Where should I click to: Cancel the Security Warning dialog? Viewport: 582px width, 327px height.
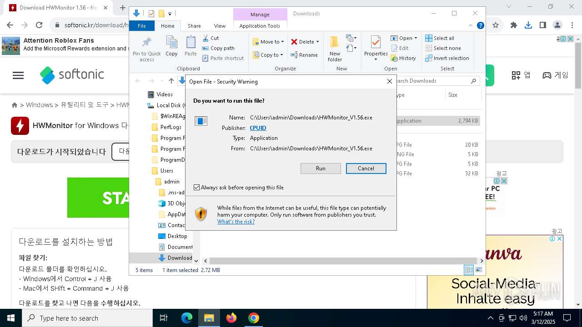click(366, 168)
